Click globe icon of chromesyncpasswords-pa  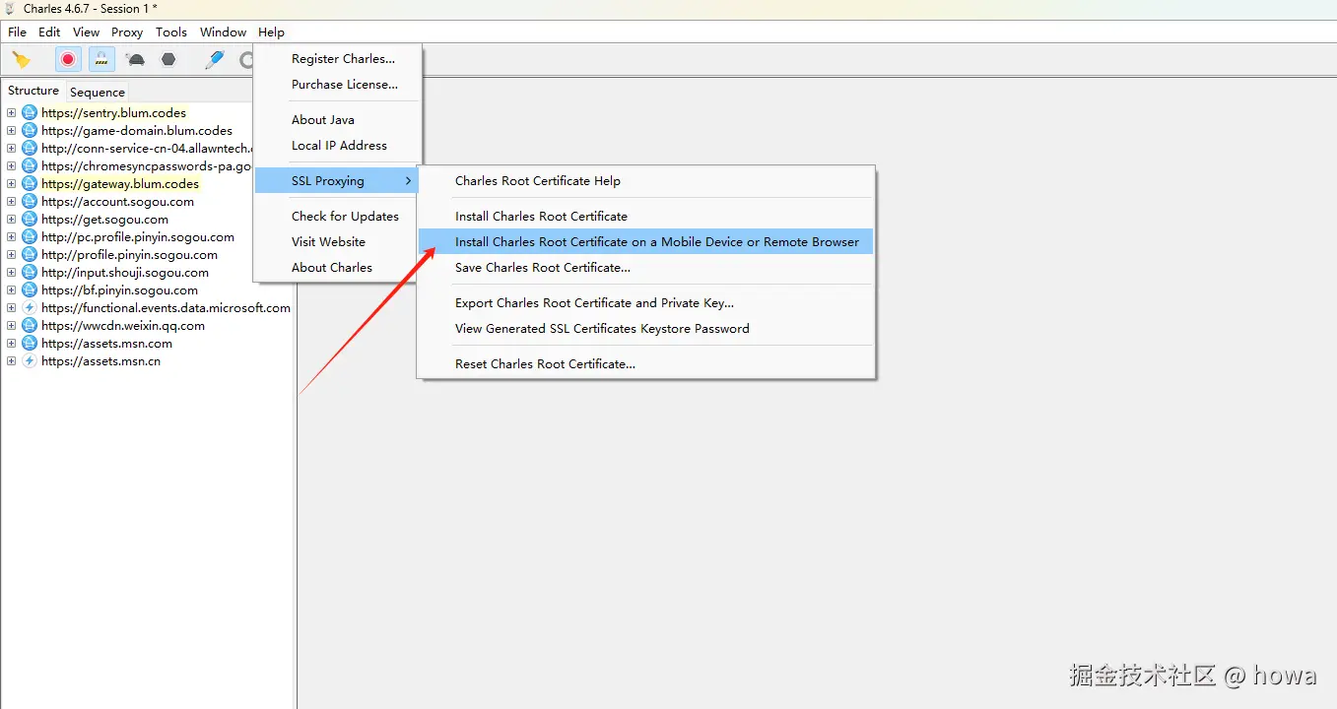30,166
